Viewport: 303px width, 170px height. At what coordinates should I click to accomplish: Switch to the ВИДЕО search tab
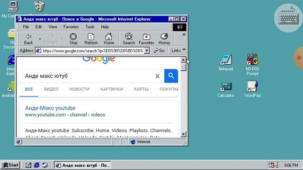coord(51,89)
